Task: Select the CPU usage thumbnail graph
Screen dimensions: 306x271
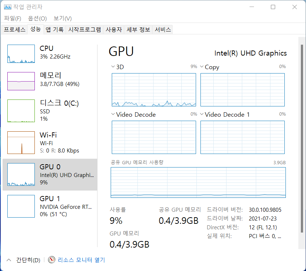Action: [x=21, y=54]
